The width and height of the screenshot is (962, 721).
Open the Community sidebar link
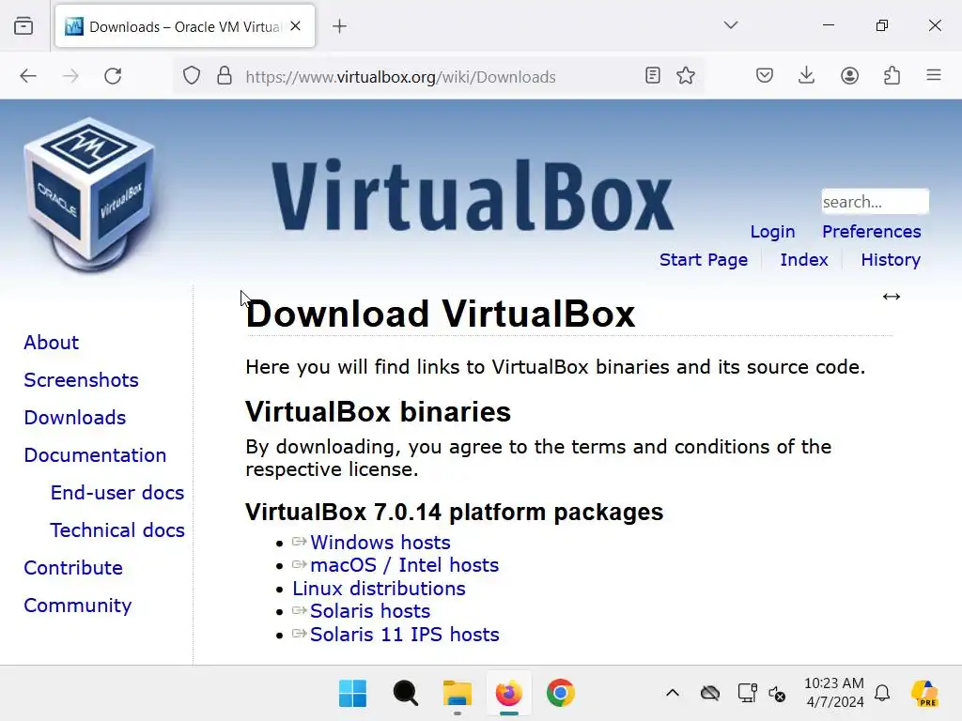77,606
